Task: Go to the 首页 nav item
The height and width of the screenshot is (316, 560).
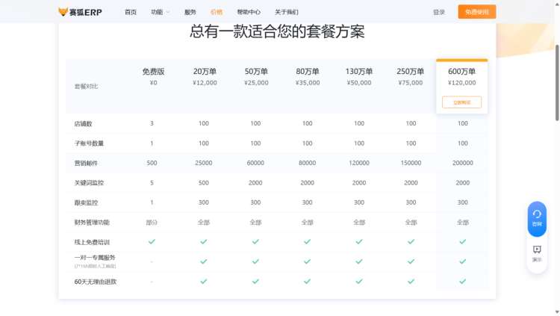Action: [131, 12]
